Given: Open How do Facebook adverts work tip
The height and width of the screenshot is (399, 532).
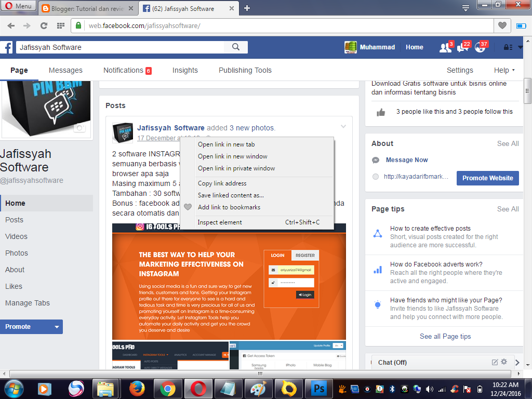Looking at the screenshot, I should 436,264.
